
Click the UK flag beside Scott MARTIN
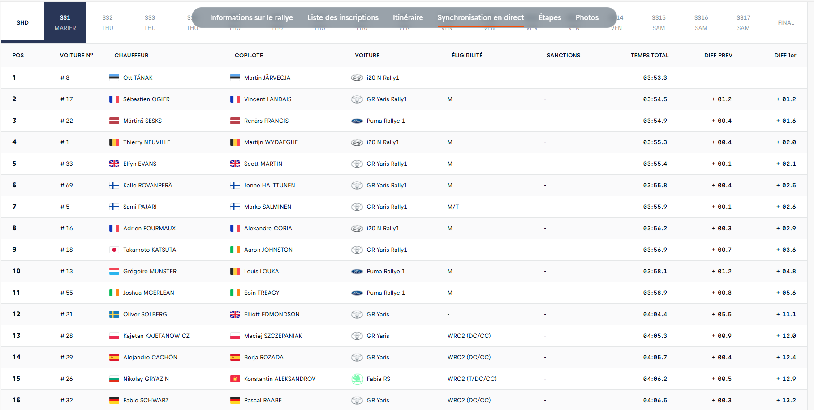[x=235, y=164]
